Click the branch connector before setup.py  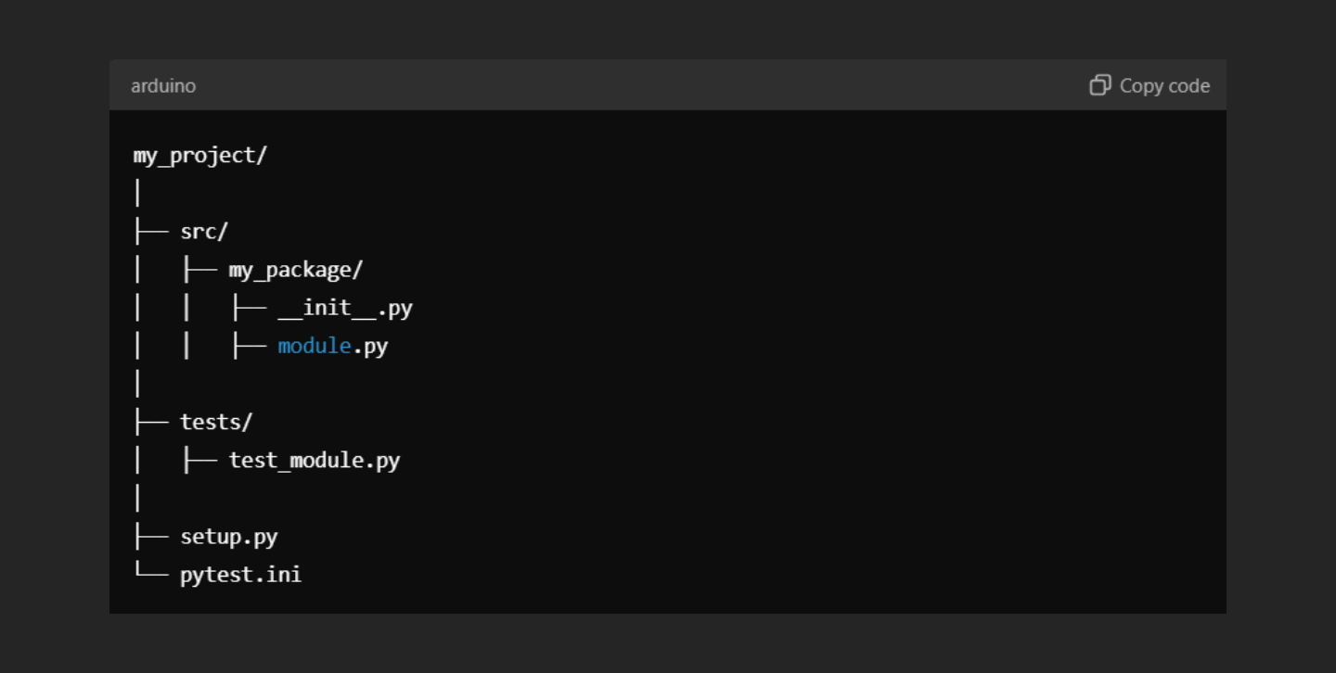(151, 537)
